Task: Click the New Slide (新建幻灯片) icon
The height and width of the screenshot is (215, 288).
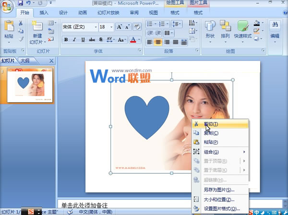Action: (37, 26)
